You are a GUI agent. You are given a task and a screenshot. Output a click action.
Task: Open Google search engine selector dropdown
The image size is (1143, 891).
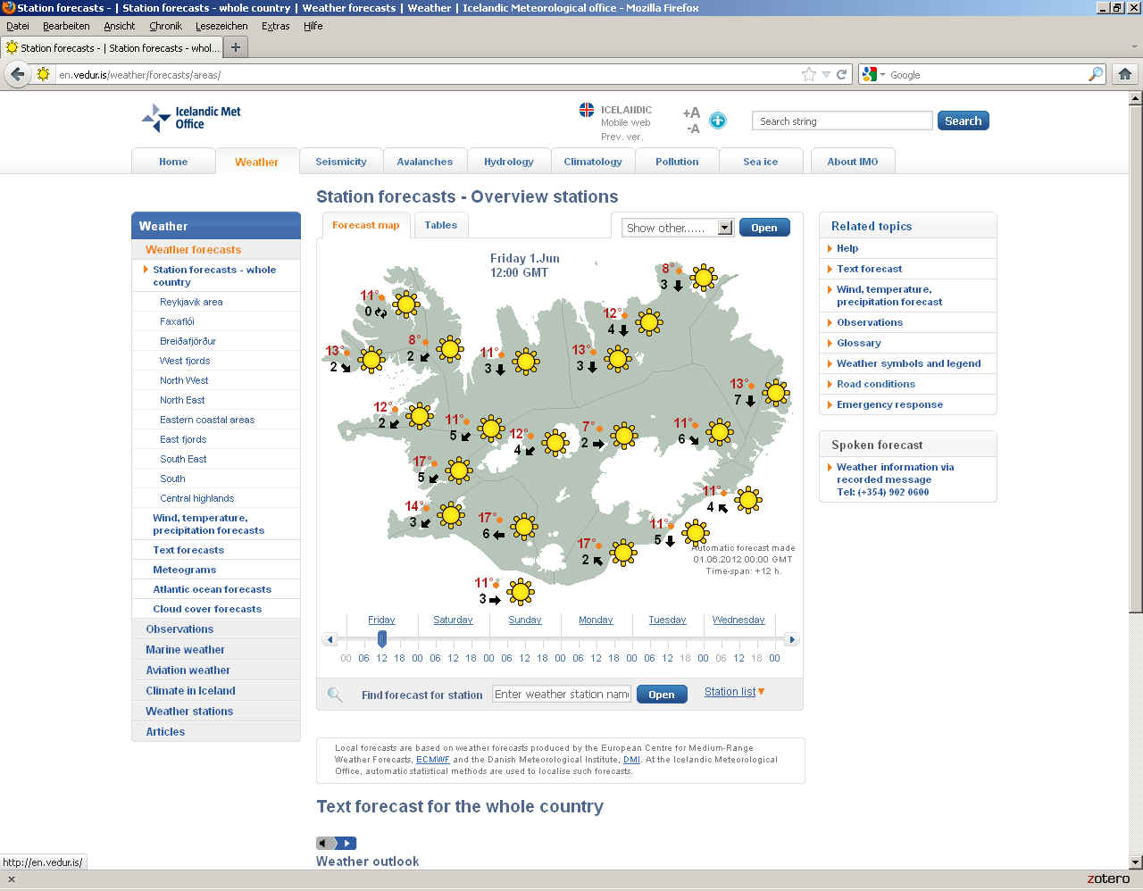pos(873,75)
